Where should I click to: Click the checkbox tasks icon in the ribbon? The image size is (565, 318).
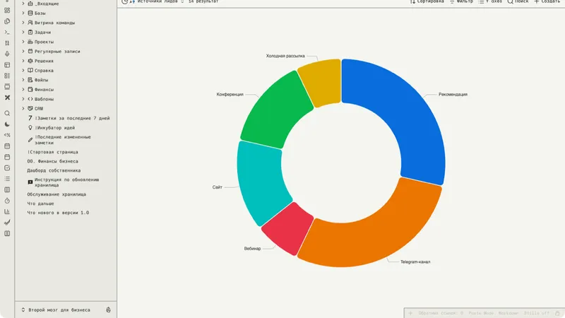point(7,167)
